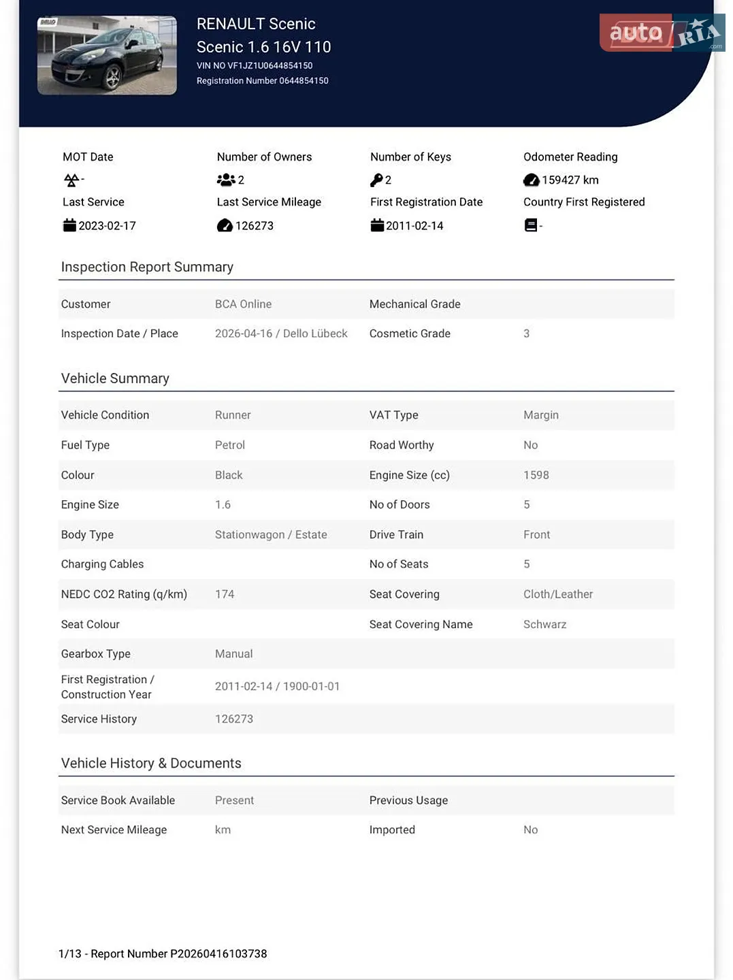This screenshot has height=980, width=733.
Task: Click the auto RIA logo
Action: (x=662, y=33)
